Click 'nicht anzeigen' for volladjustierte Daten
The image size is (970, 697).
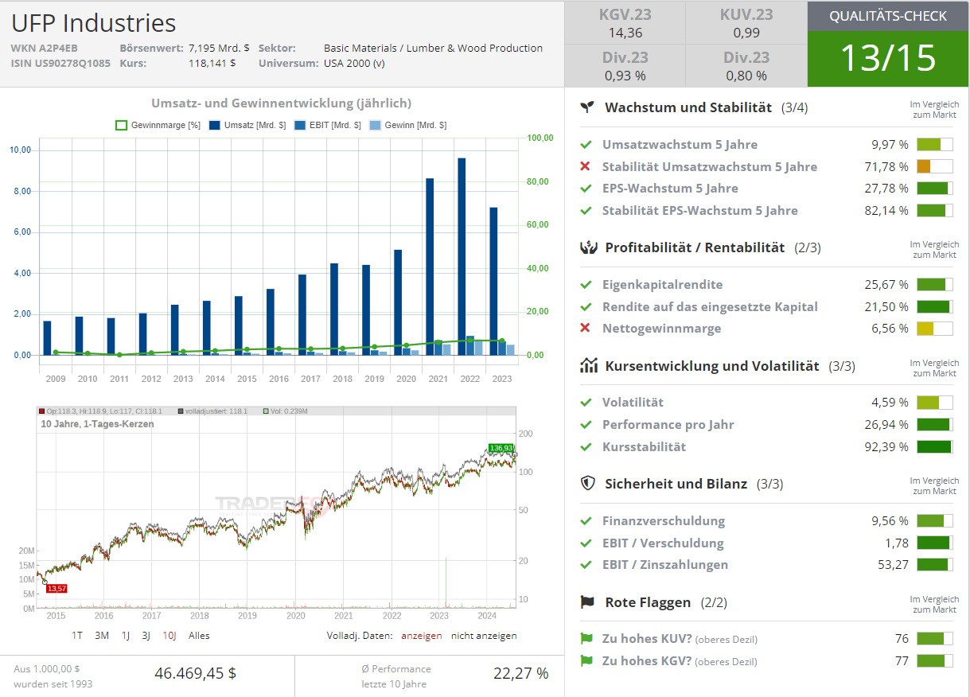484,636
